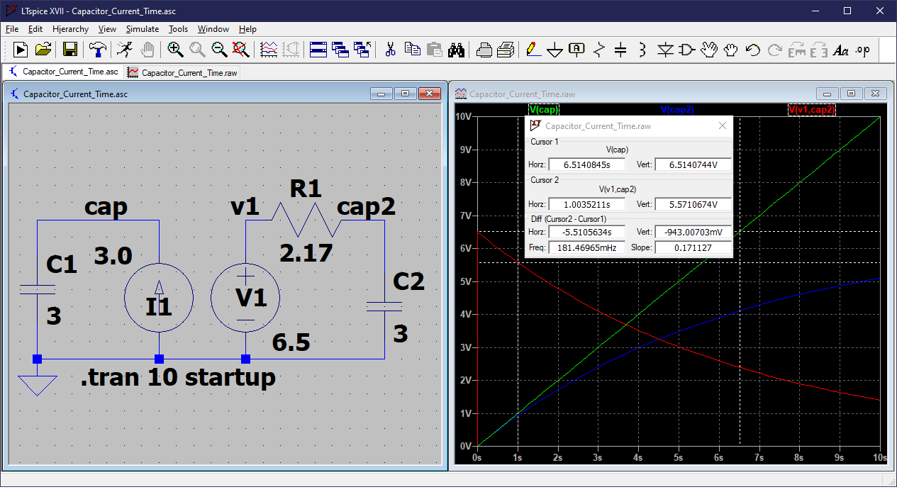The image size is (897, 492).
Task: Click Cursor 1 Horz value field
Action: [x=587, y=164]
